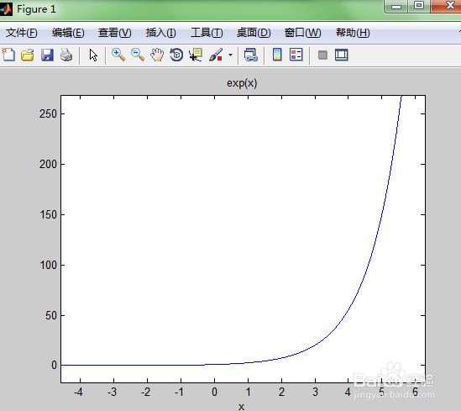This screenshot has width=461, height=411.
Task: Click the Link Plot icon
Action: [251, 55]
